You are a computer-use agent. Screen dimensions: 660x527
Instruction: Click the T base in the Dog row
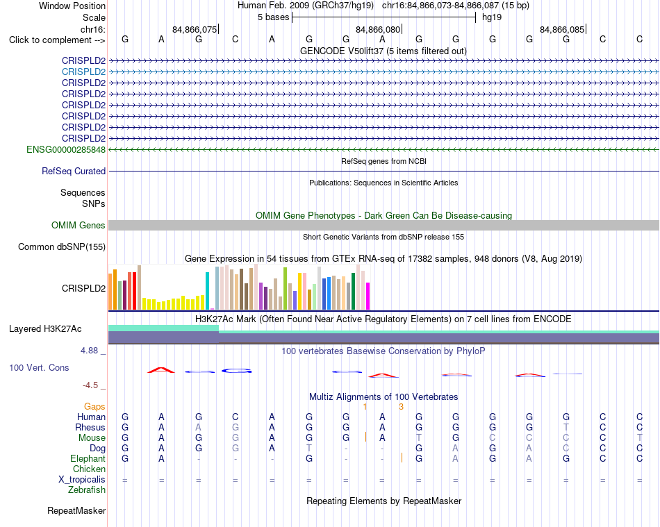pyautogui.click(x=309, y=449)
